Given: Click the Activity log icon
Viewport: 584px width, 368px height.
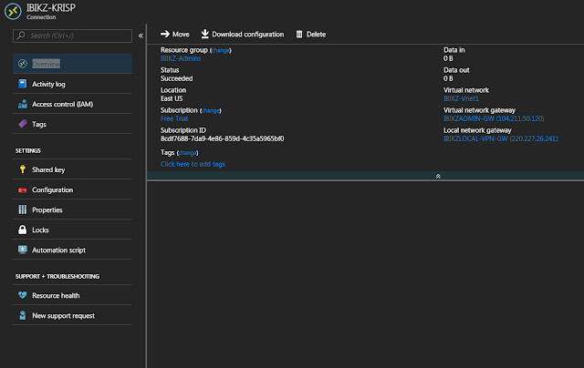Looking at the screenshot, I should (22, 84).
